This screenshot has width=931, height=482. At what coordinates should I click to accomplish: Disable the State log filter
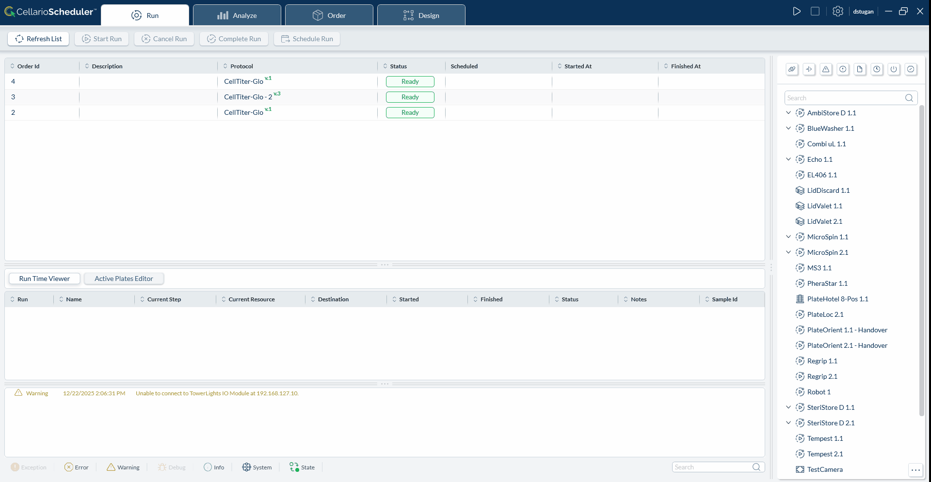coord(302,467)
